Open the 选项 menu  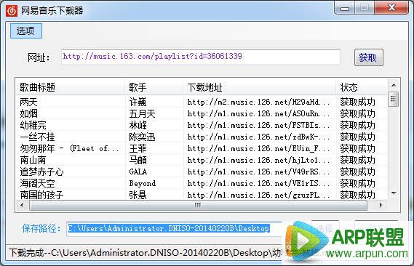[x=26, y=31]
